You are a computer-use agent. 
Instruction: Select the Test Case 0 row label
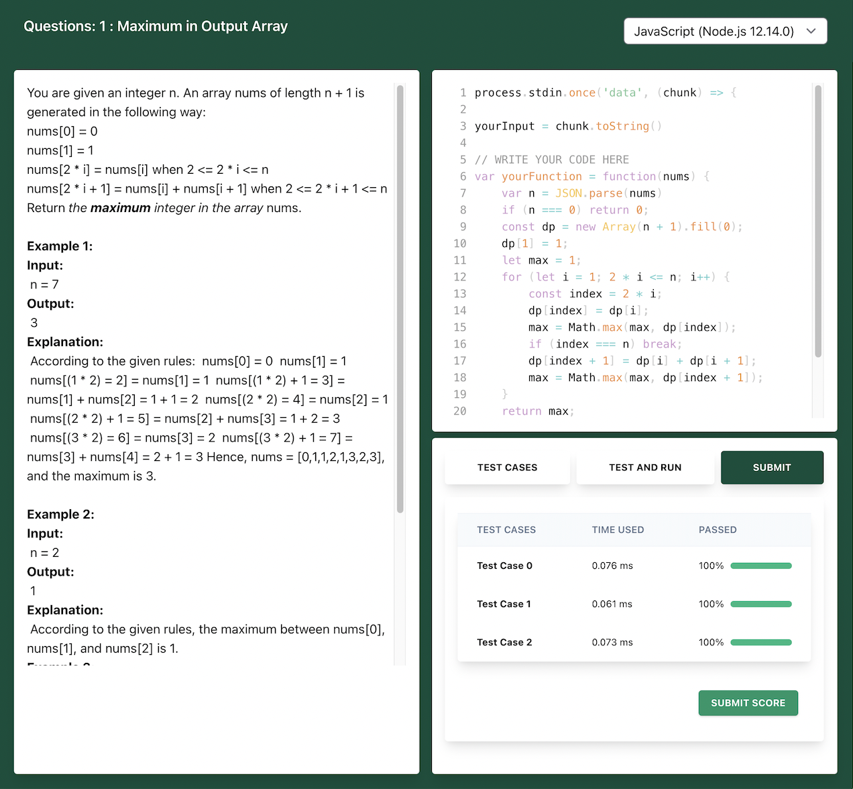coord(504,566)
